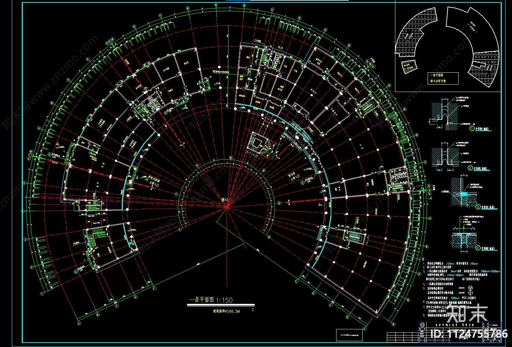Click the '建筑面积4596.3M' area label

click(226, 311)
